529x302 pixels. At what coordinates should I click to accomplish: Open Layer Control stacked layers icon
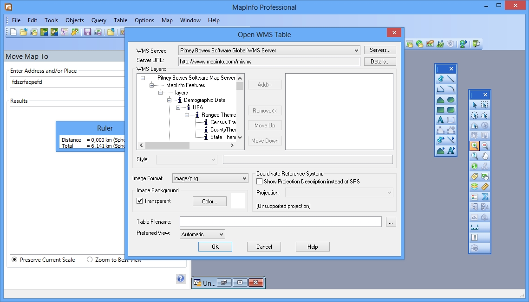(474, 186)
